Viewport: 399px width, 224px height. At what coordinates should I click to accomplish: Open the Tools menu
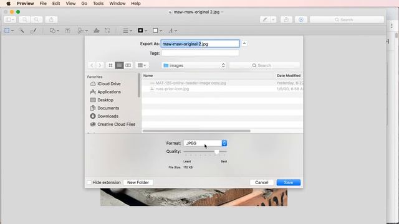(99, 4)
